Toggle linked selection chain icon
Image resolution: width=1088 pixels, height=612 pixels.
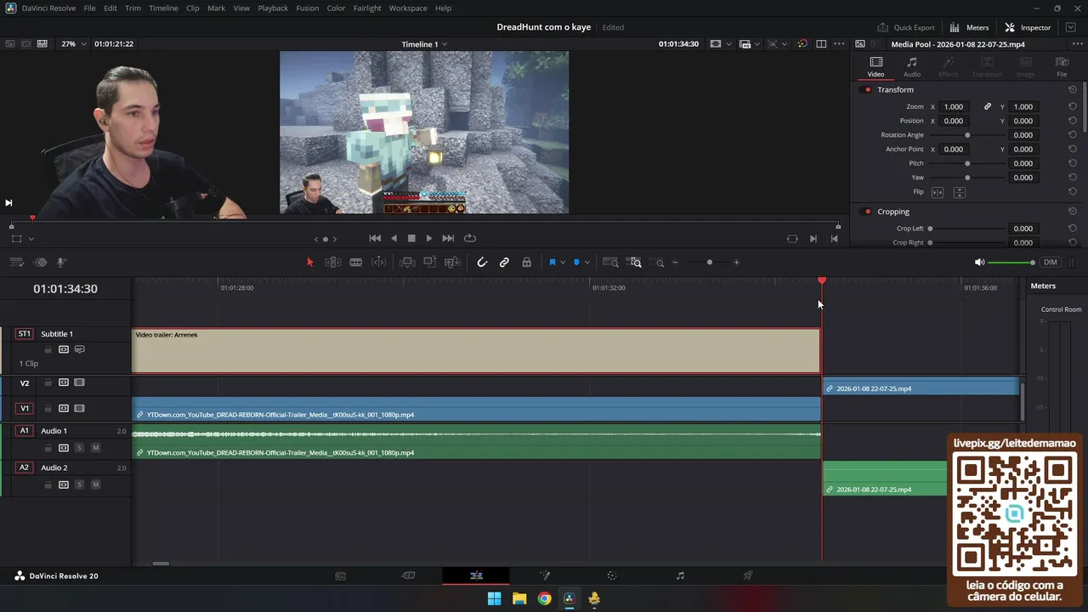(x=504, y=263)
